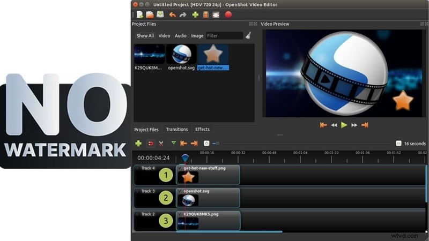Expand the get-hot-new-stuff.png clip menu arrow
The image size is (429, 241).
[x=180, y=168]
